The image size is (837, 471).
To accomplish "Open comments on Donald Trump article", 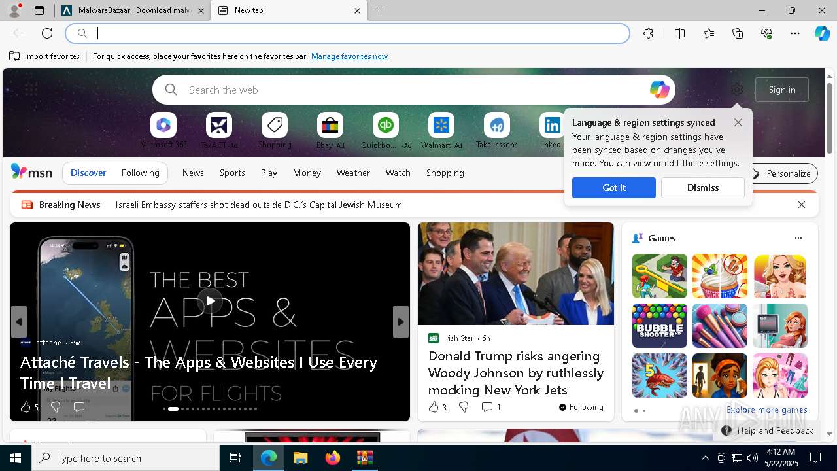I will click(491, 407).
